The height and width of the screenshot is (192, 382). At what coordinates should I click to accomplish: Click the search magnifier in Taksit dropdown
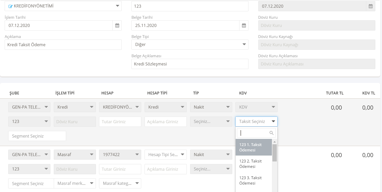click(271, 133)
